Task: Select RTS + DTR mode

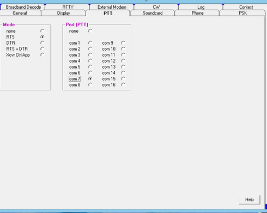Action: click(43, 49)
